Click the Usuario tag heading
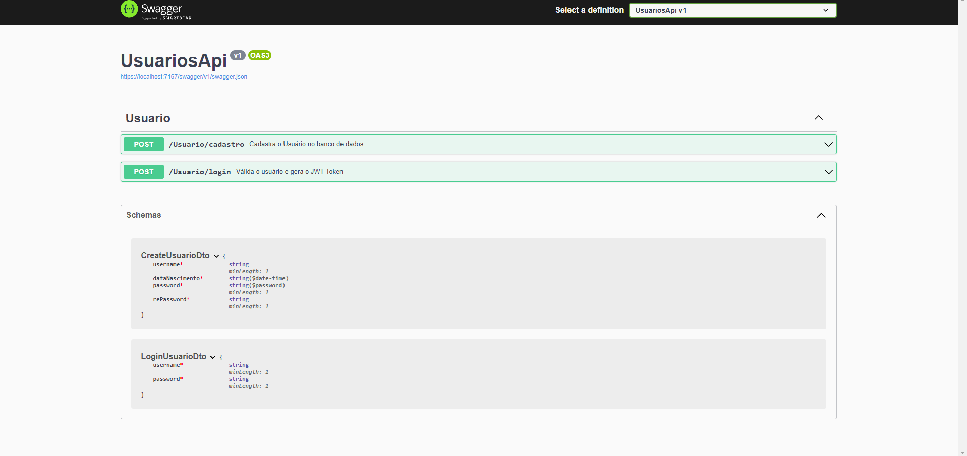Viewport: 967px width, 456px height. click(x=148, y=118)
